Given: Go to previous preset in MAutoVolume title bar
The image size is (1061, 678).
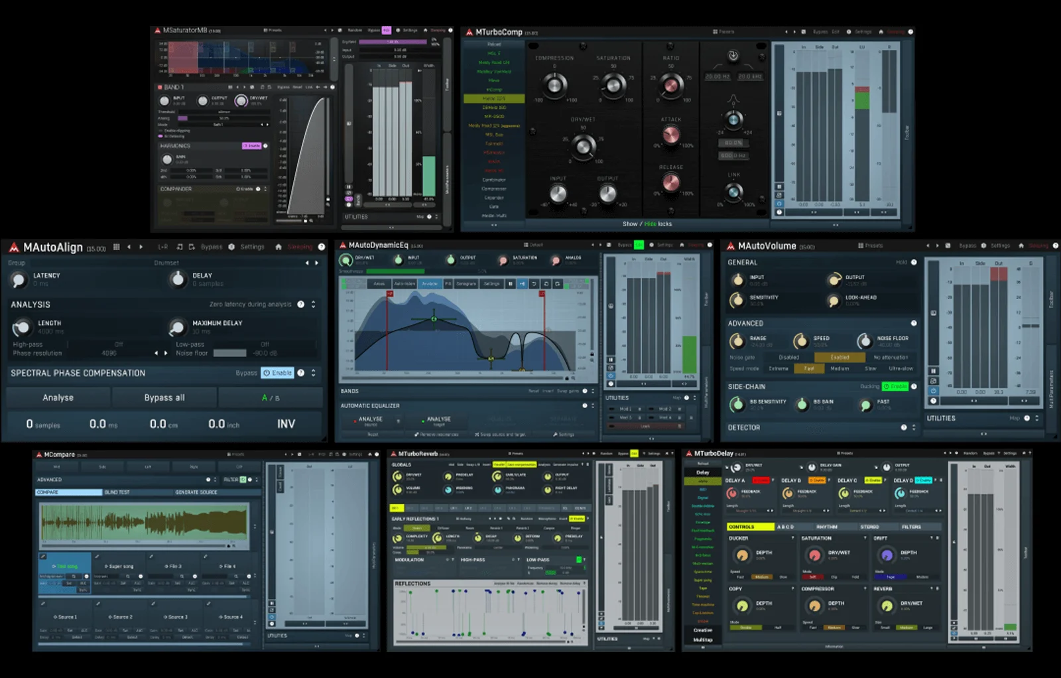Looking at the screenshot, I should click(928, 246).
